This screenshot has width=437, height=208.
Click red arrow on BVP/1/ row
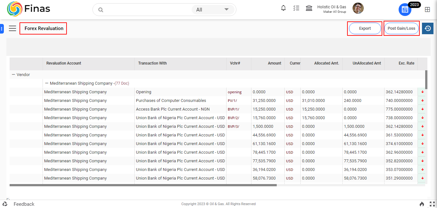point(422,109)
